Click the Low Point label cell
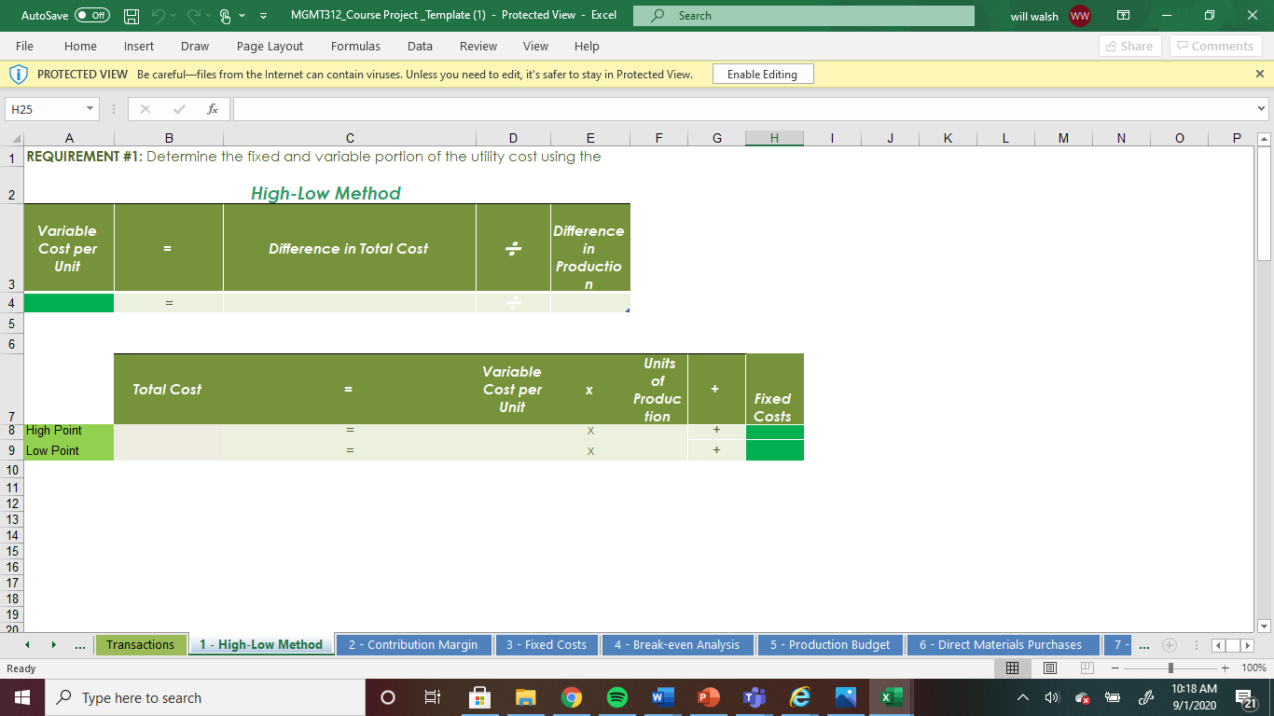This screenshot has height=716, width=1274. click(x=68, y=450)
